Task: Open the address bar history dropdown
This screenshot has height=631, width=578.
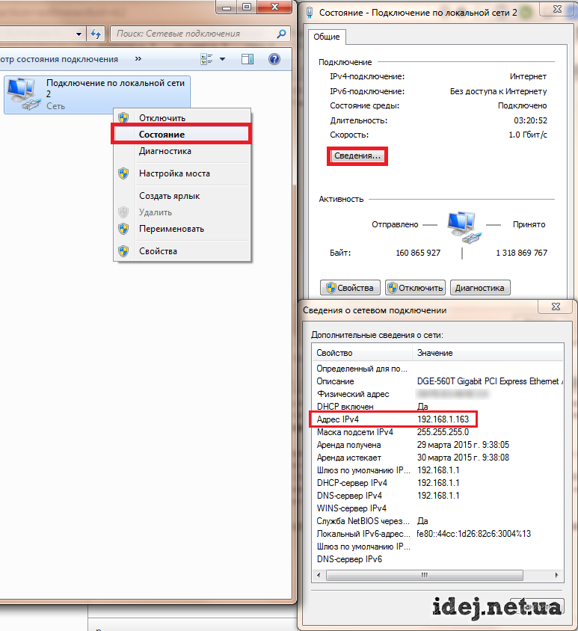Action: click(79, 34)
